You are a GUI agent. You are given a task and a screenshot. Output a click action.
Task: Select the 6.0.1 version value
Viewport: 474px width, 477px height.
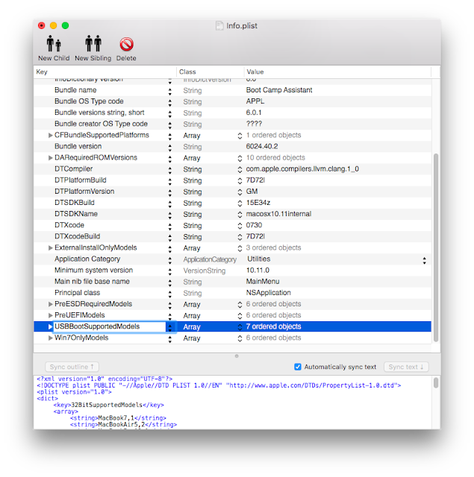254,113
